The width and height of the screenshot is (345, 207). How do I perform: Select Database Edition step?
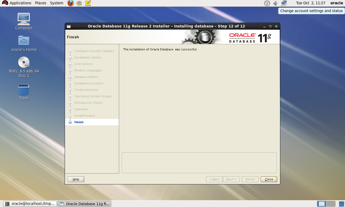86,77
